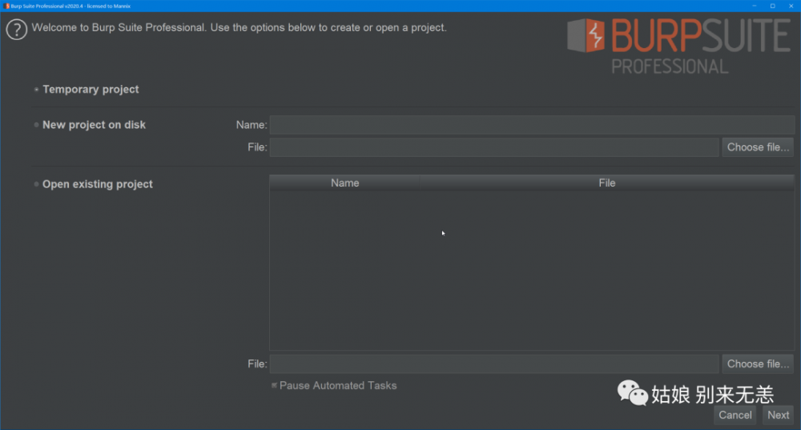
Task: Minimize the Burp Suite window
Action: [755, 6]
